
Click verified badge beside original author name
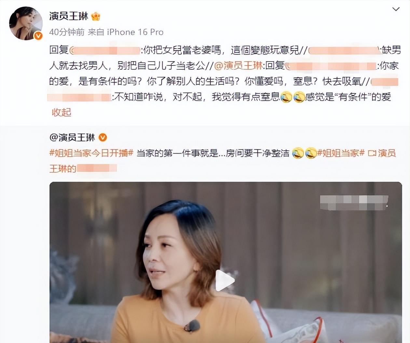pyautogui.click(x=103, y=137)
